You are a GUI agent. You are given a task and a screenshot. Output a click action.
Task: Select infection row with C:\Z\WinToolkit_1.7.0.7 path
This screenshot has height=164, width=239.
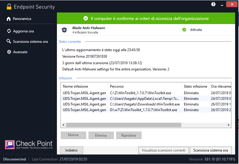pos(146,93)
